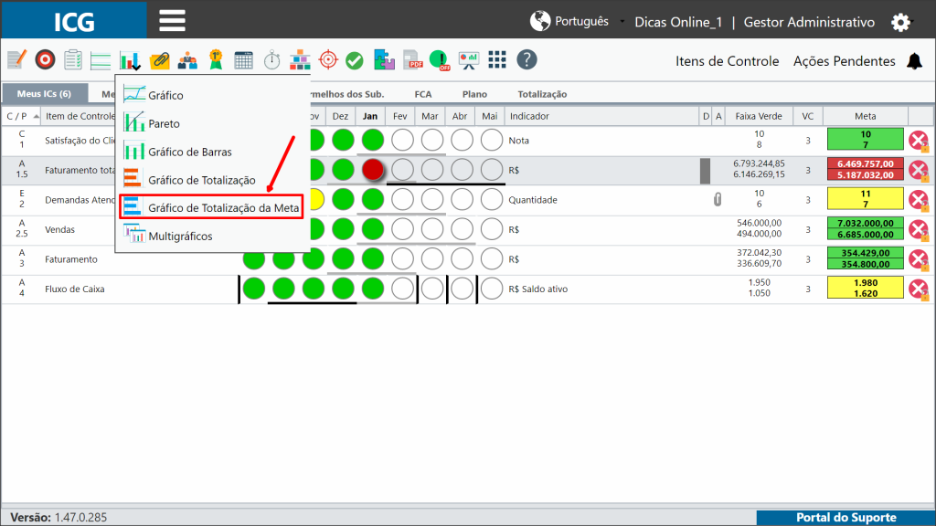Switch to the Totalização tab
The image size is (936, 526).
pos(542,94)
